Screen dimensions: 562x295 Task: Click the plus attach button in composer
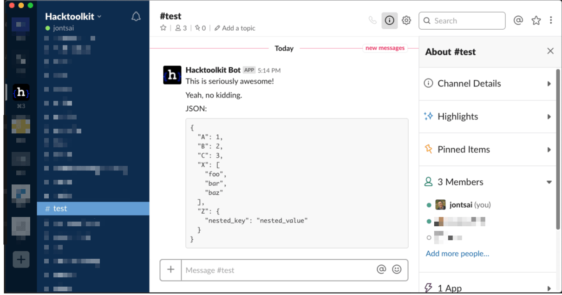(x=170, y=269)
